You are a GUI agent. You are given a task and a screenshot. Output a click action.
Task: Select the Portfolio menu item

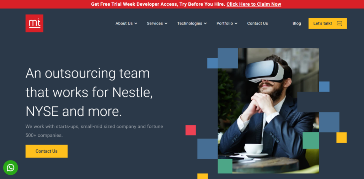[x=225, y=23]
